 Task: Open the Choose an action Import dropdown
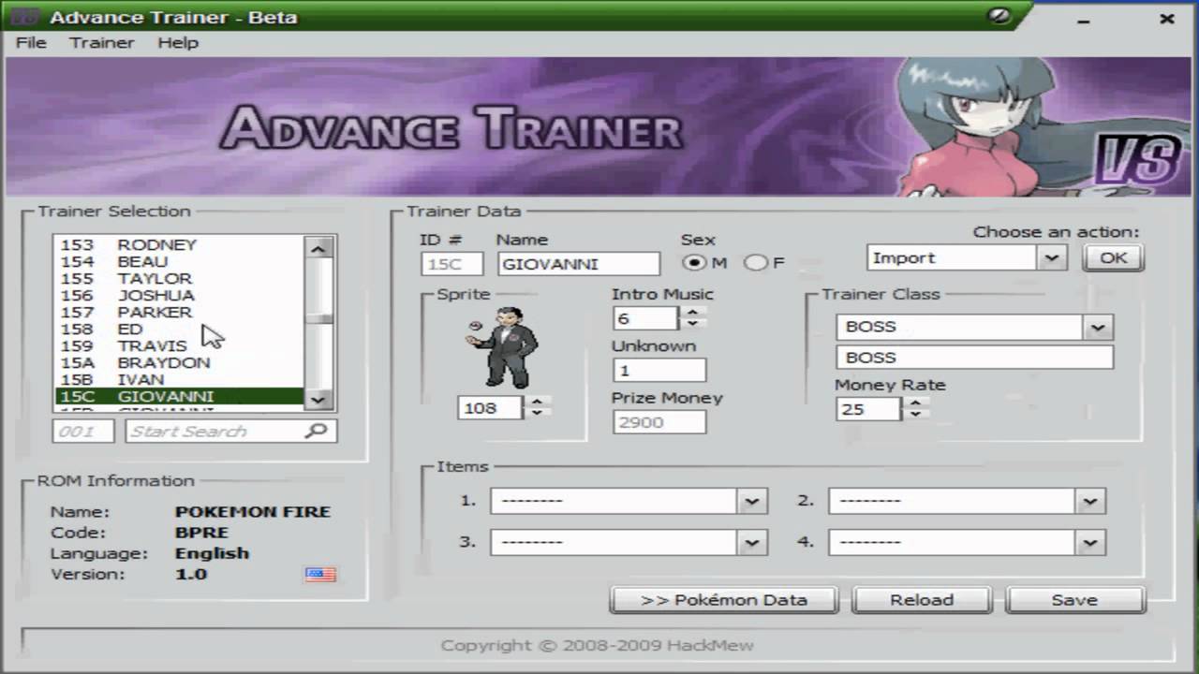(1052, 257)
